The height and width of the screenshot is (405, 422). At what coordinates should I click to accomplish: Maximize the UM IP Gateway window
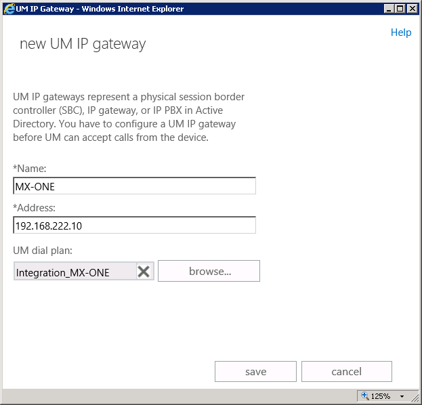point(400,9)
